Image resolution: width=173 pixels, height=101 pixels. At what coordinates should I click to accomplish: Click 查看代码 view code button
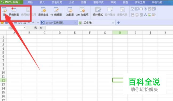click(122, 12)
